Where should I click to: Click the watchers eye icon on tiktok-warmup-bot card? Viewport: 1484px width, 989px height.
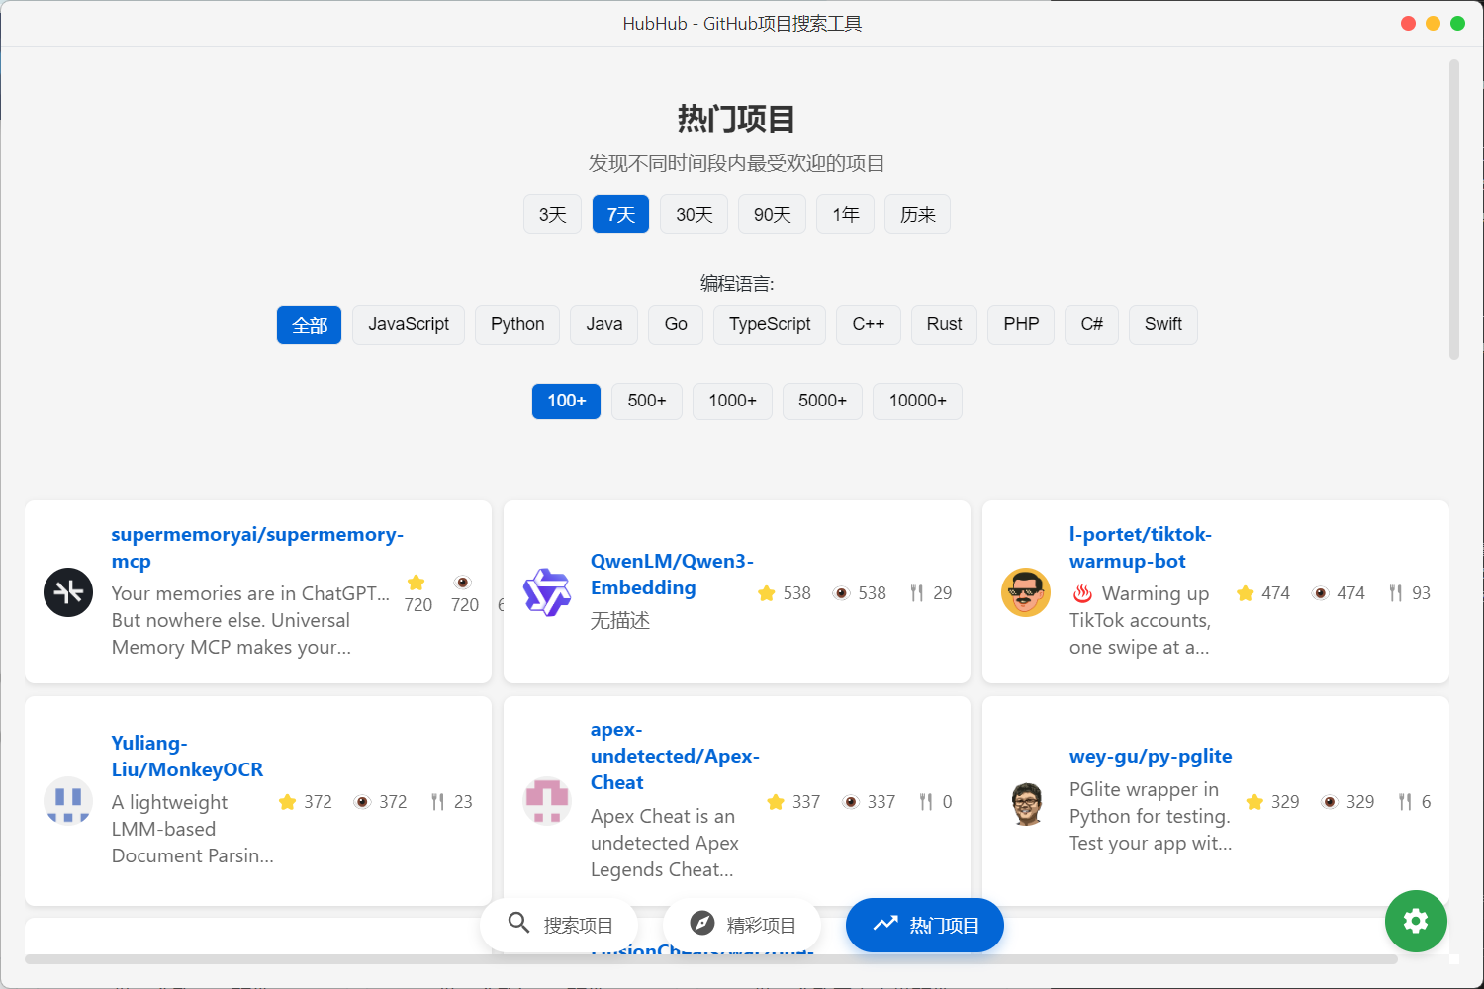[1320, 593]
